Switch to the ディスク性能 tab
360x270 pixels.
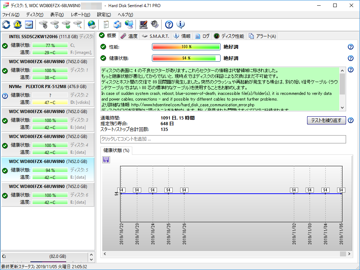coord(229,36)
